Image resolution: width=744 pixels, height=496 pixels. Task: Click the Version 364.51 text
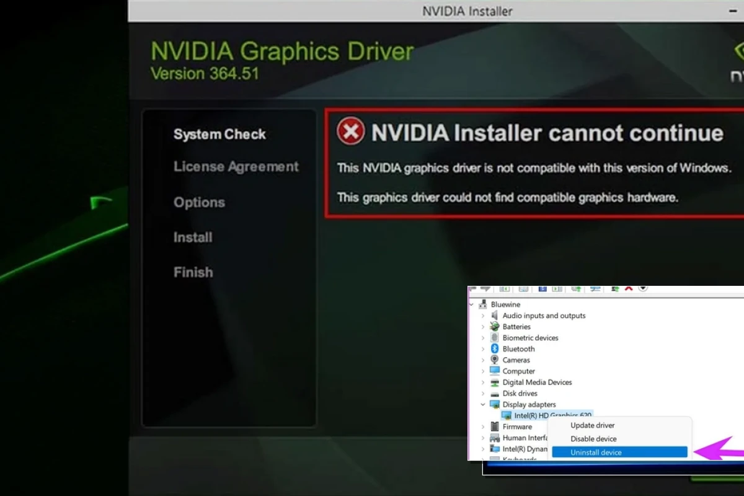pyautogui.click(x=205, y=74)
